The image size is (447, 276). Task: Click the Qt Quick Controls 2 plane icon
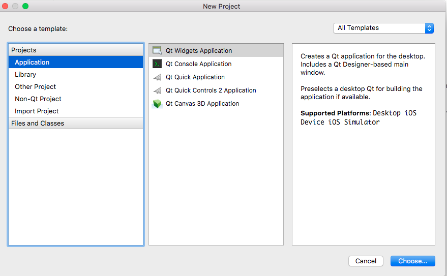click(157, 90)
